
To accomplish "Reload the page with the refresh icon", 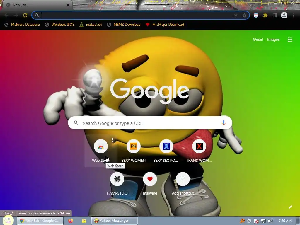I will click(25, 15).
